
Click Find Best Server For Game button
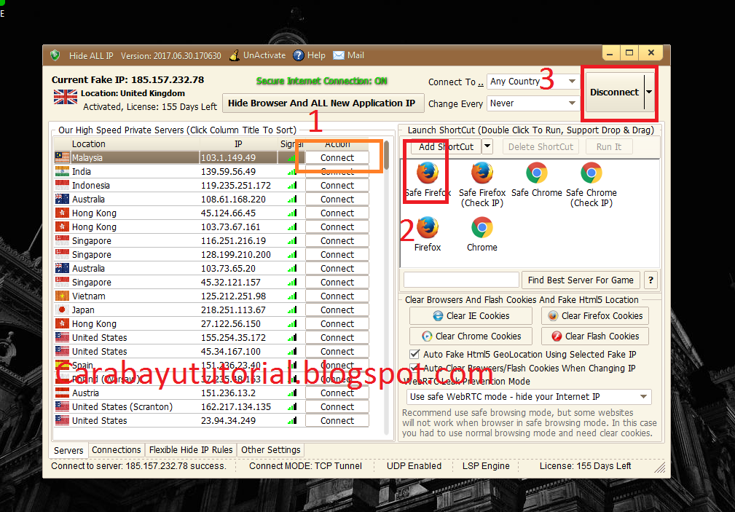581,280
